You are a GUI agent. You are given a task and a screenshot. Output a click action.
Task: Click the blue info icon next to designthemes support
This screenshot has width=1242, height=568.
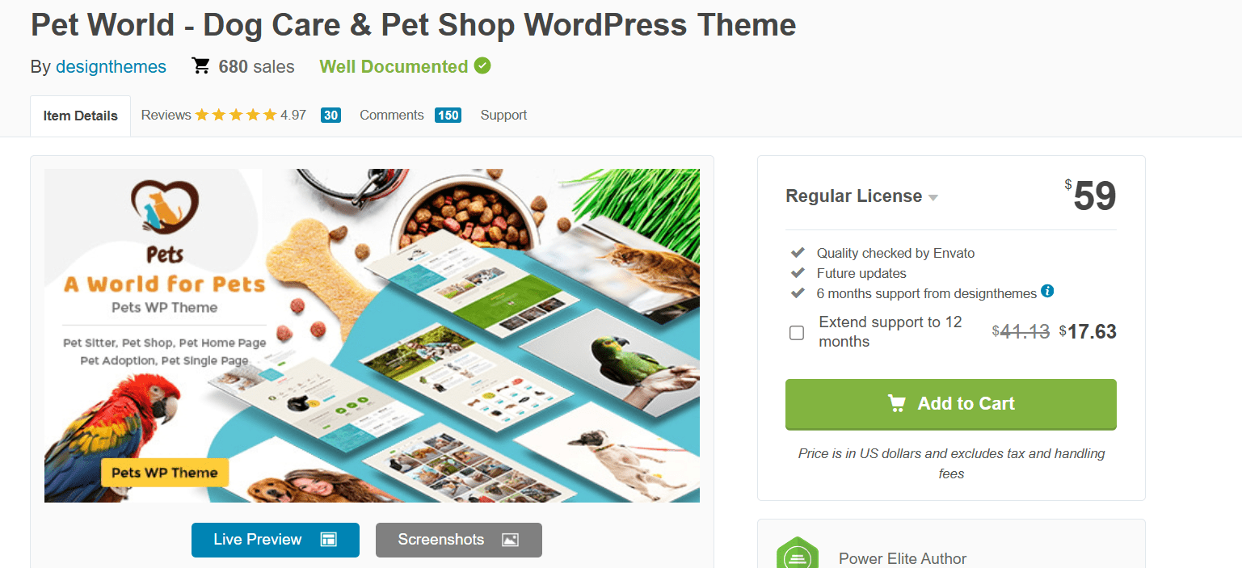click(1047, 292)
